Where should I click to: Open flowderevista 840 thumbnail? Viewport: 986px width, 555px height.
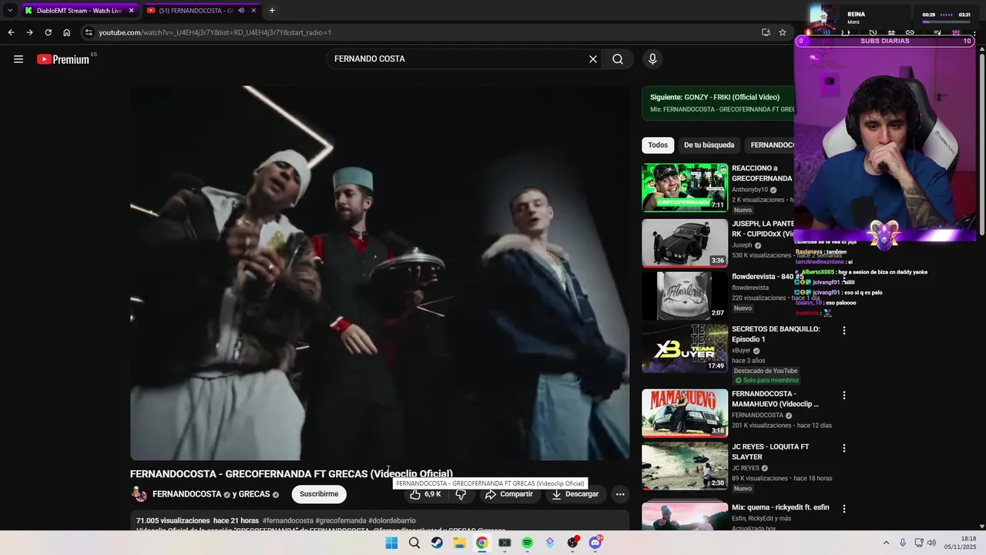(x=685, y=296)
